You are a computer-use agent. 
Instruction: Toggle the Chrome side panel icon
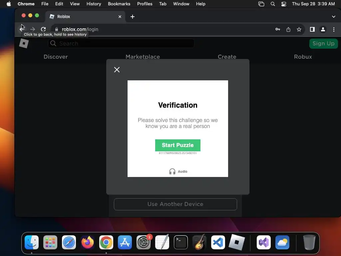(x=312, y=29)
